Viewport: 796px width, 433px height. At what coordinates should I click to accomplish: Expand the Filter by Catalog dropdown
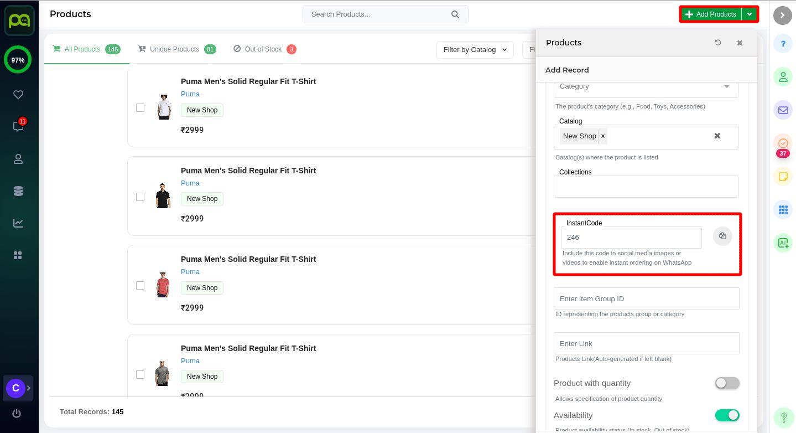[475, 50]
